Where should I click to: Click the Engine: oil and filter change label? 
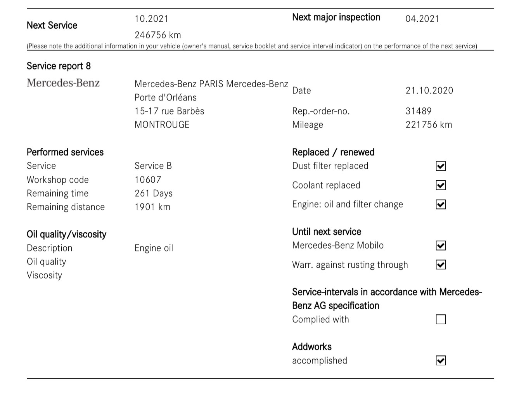coord(348,204)
